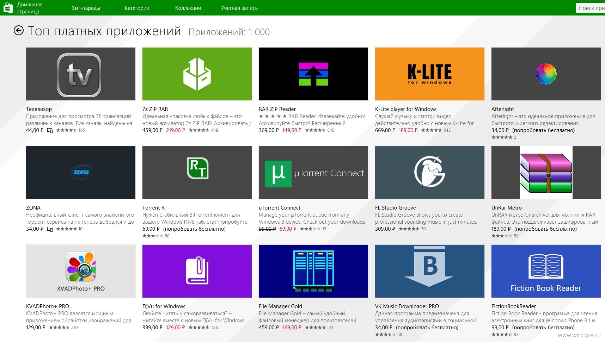Open the 7z ZIP RAR green tile
Screen dimensions: 605x342
[x=197, y=74]
